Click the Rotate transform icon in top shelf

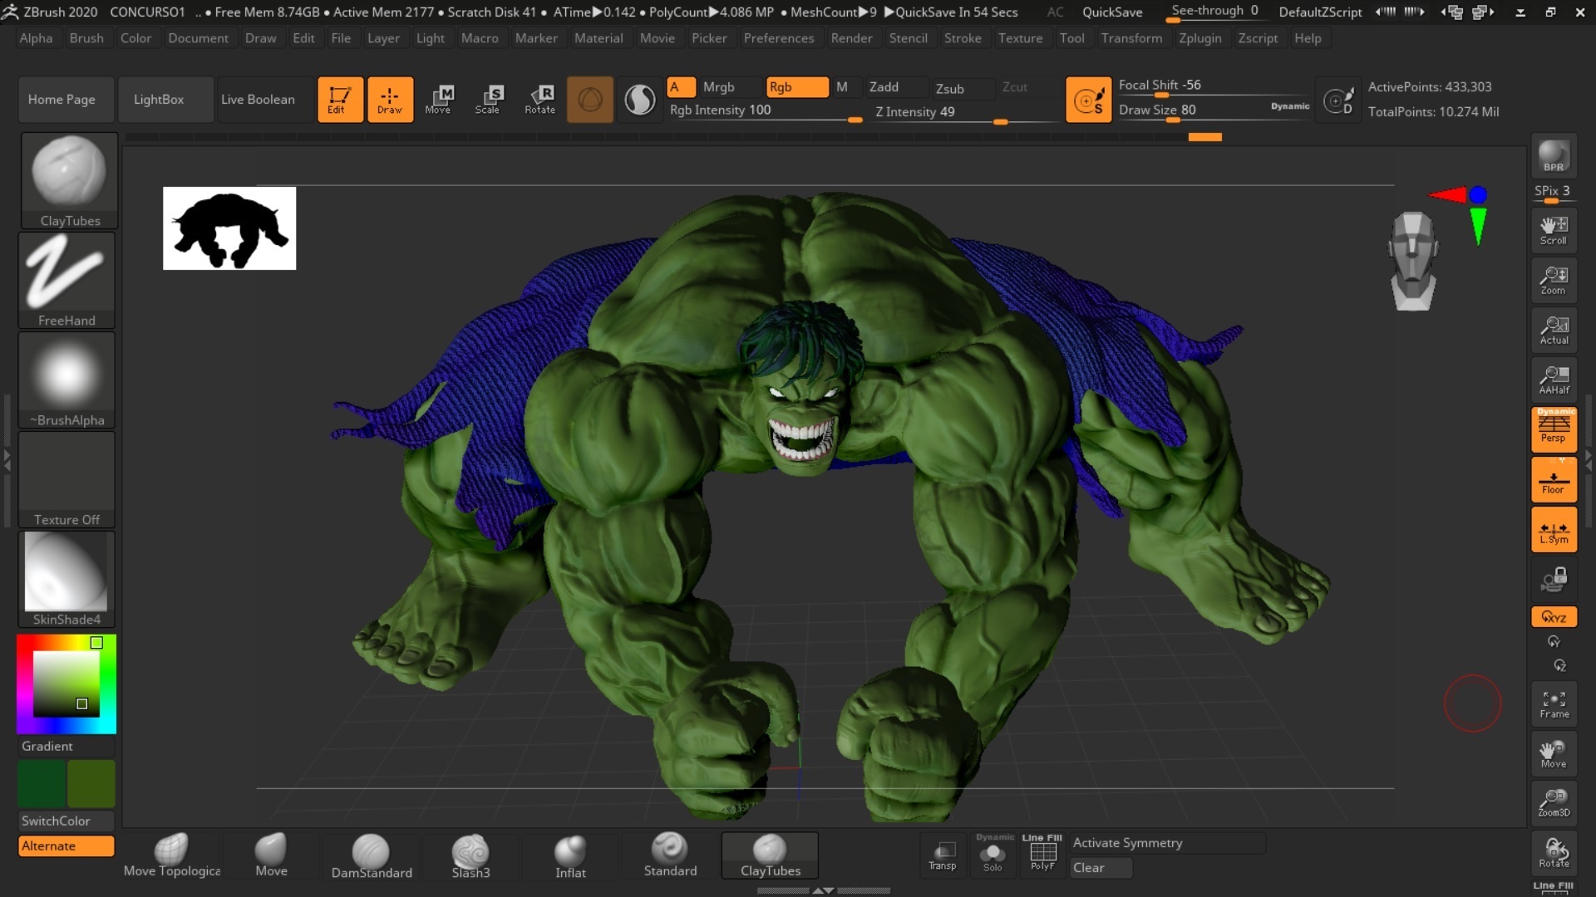539,99
